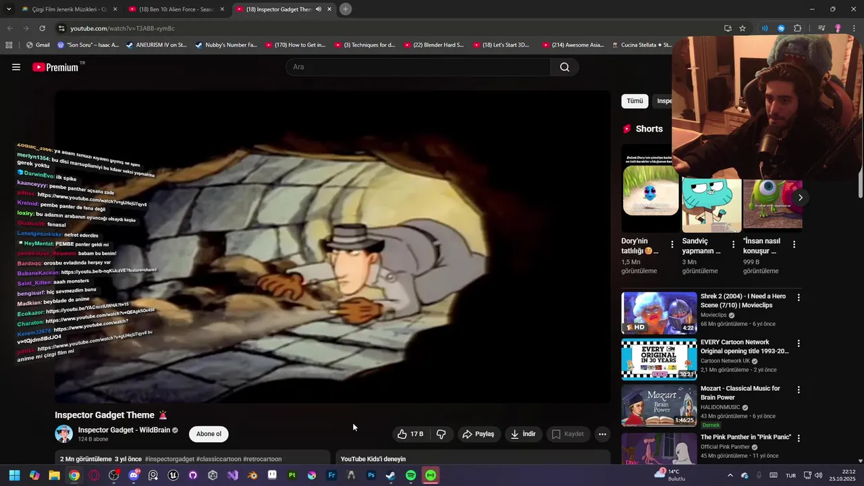Show hidden system tray icons chevron
The image size is (864, 486).
pyautogui.click(x=730, y=475)
